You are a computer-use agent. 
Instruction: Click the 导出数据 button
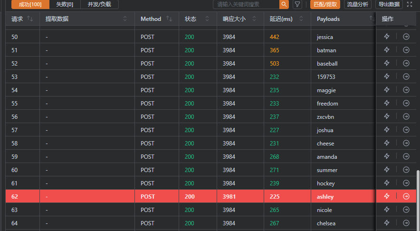point(389,4)
